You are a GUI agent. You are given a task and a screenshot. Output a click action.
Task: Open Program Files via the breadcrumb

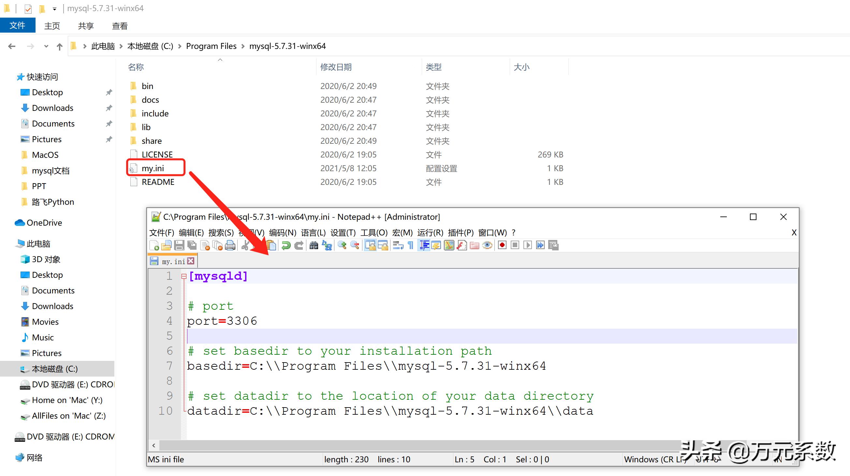coord(211,46)
